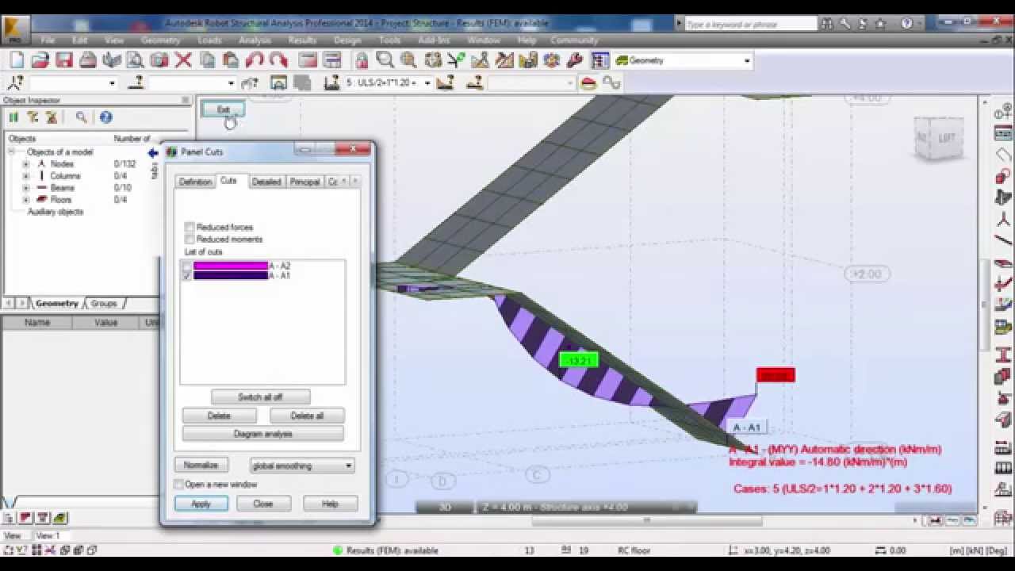
Task: Click the printer icon in the top toolbar
Action: (88, 60)
